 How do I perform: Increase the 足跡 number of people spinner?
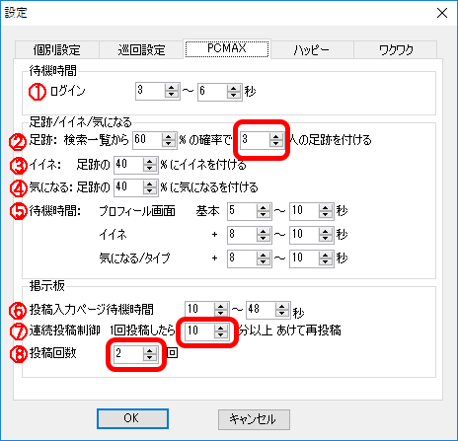(275, 136)
